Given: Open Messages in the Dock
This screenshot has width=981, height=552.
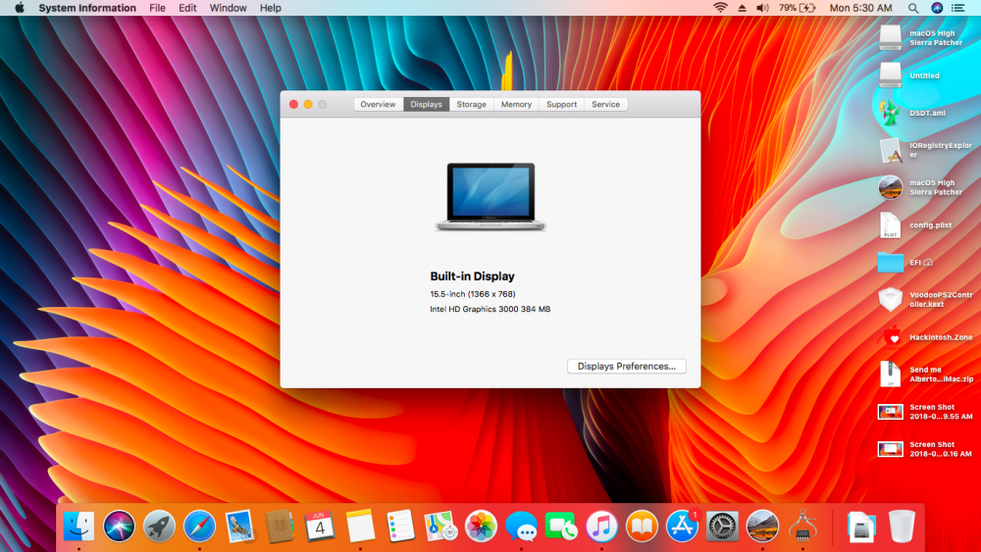Looking at the screenshot, I should coord(521,526).
